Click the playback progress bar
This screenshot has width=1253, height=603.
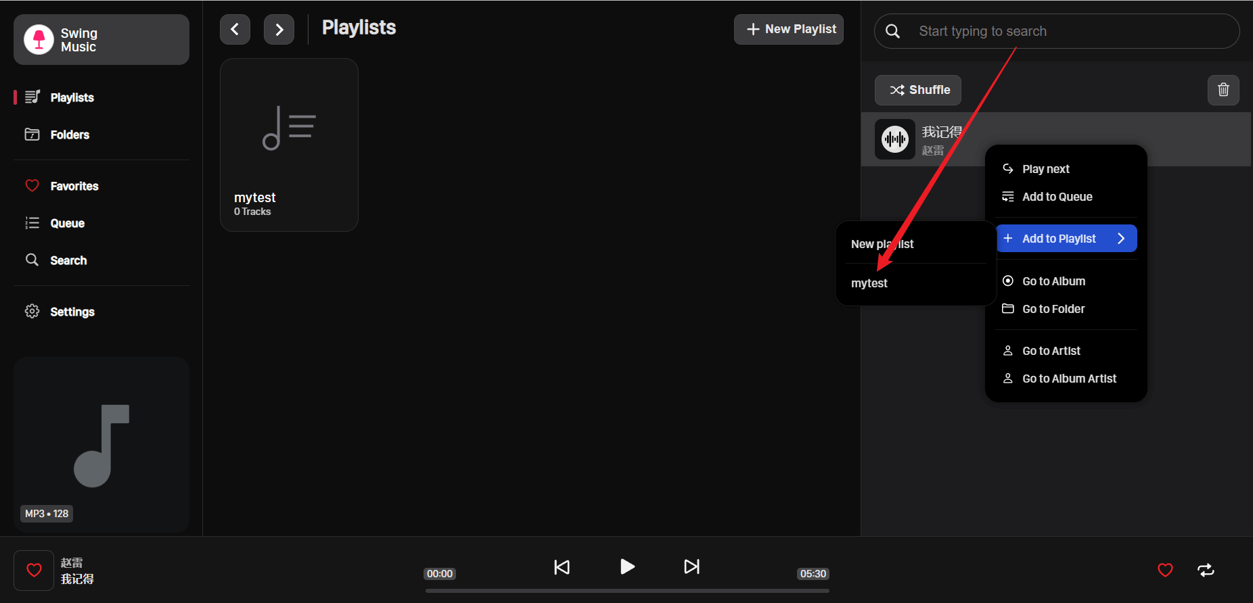[x=627, y=590]
